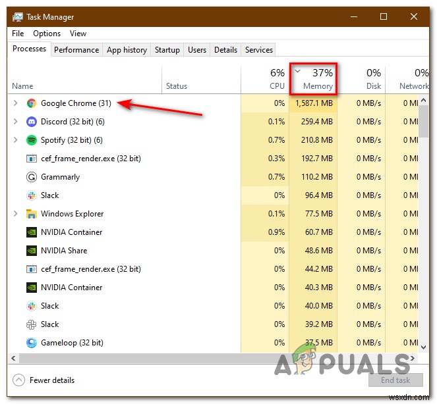Image resolution: width=437 pixels, height=404 pixels.
Task: Expand the Google Chrome process group
Action: (x=16, y=103)
